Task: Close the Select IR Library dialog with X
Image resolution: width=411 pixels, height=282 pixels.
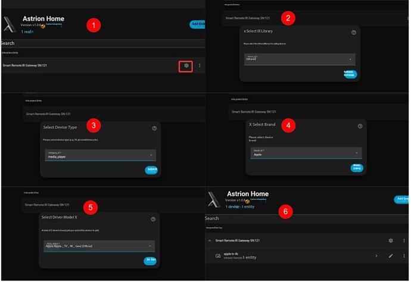Action: point(245,31)
